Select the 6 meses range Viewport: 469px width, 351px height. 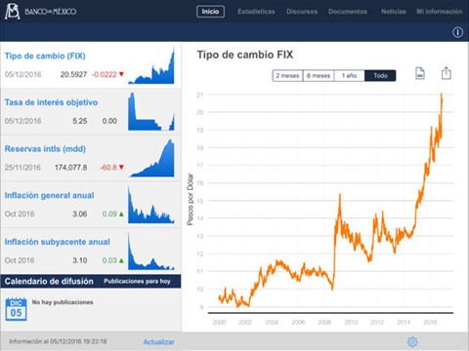point(319,75)
